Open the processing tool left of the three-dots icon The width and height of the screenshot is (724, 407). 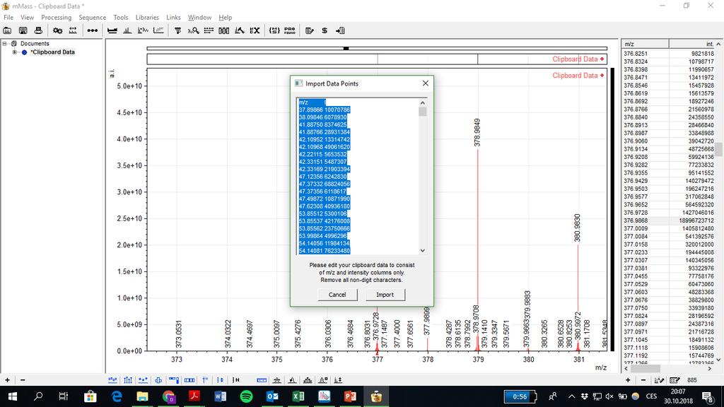(x=73, y=30)
